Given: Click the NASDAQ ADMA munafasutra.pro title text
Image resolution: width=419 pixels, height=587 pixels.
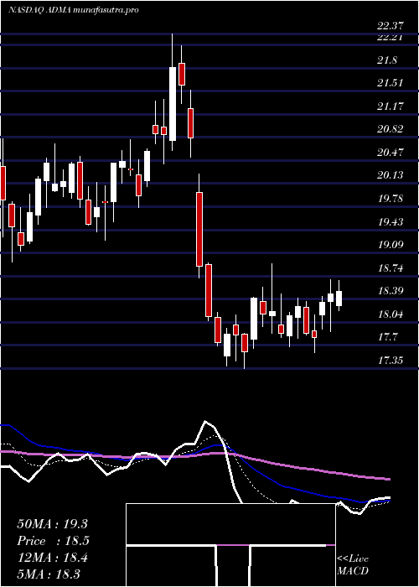Looking at the screenshot, I should point(74,10).
